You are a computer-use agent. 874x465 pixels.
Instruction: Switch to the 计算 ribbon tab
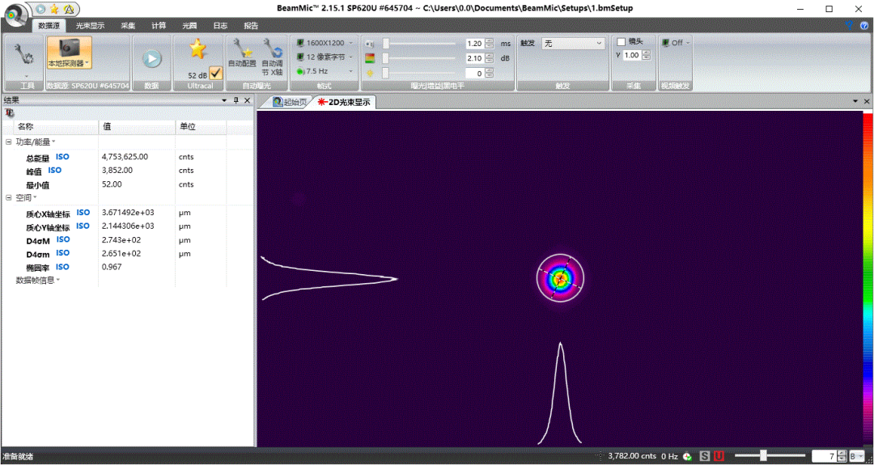[x=159, y=26]
